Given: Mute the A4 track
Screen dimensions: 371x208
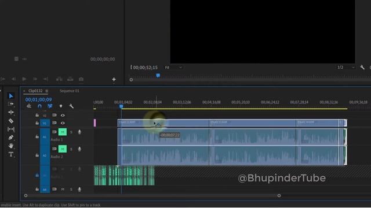Looking at the screenshot, I should (x=63, y=189).
